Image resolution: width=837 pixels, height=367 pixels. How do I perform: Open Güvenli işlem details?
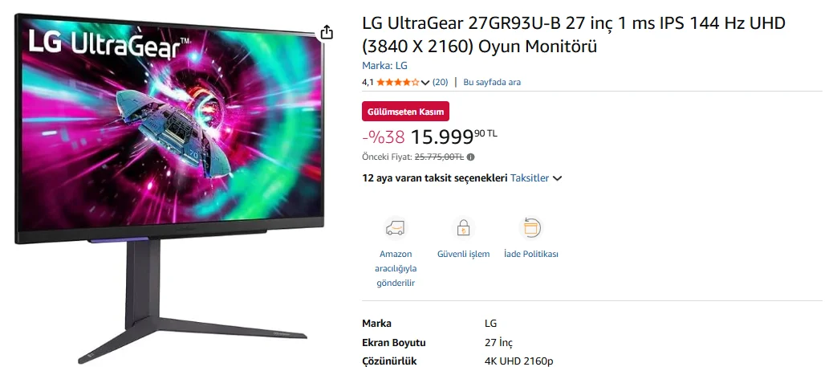(463, 254)
